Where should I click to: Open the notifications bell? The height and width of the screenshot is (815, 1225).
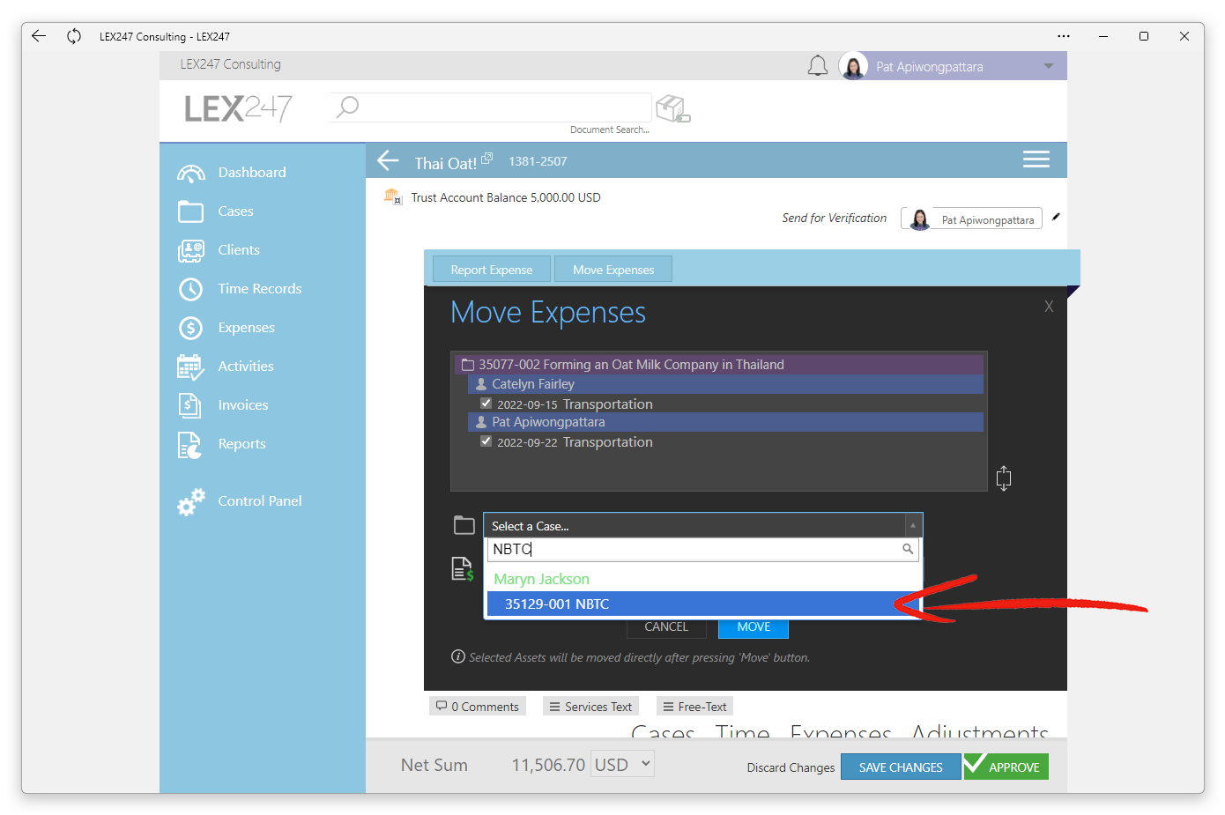818,66
